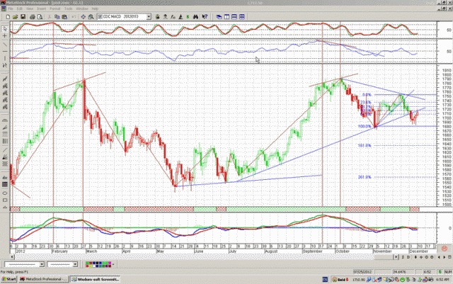
Task: Open the second line style dropdown
Action: [76, 264]
